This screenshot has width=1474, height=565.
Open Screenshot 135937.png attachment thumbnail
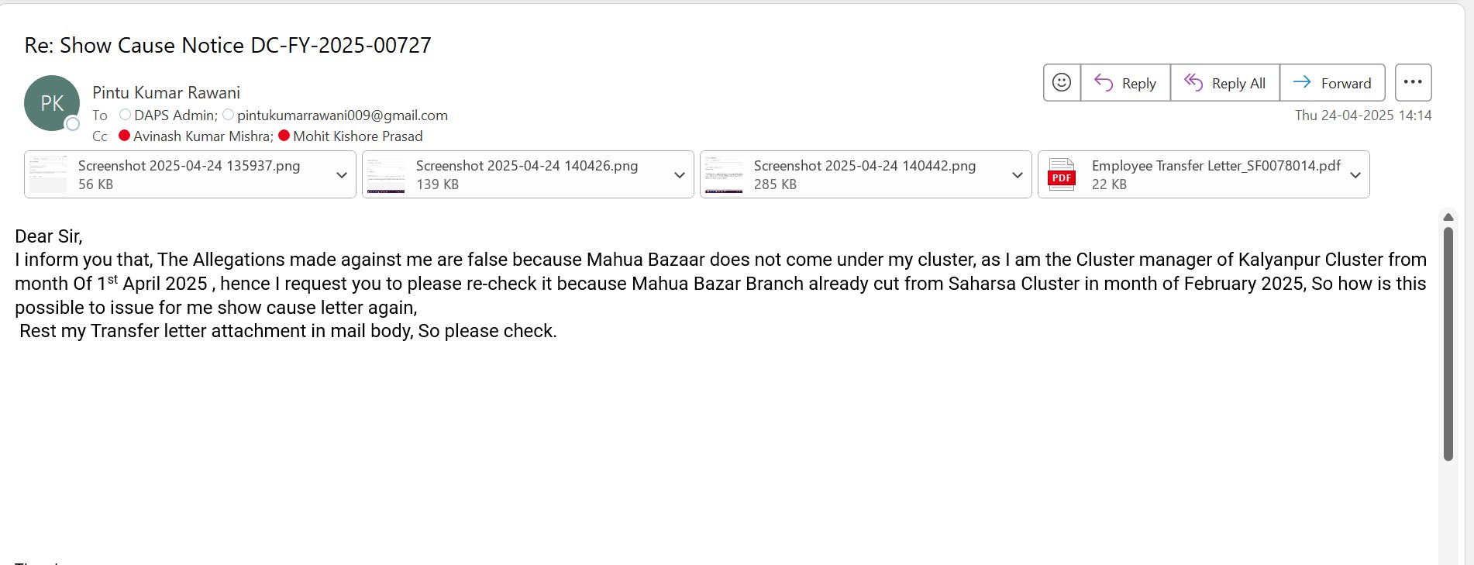pos(48,174)
